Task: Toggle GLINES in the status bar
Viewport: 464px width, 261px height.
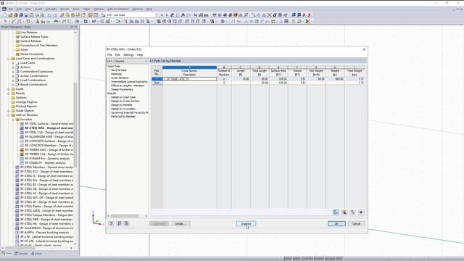Action: tap(331, 259)
